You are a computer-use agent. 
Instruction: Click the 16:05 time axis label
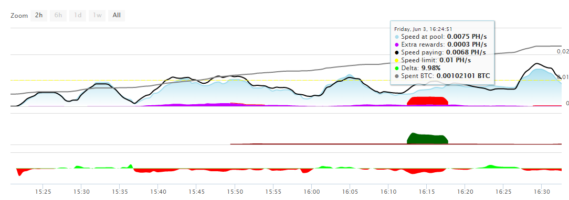[x=350, y=191]
